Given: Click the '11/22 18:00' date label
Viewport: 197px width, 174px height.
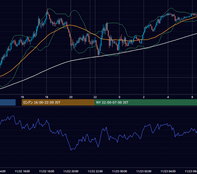Looking at the screenshot, I should tap(47, 171).
